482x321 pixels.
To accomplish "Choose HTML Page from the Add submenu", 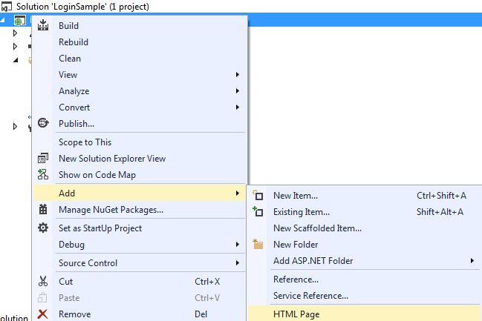I will (x=296, y=314).
